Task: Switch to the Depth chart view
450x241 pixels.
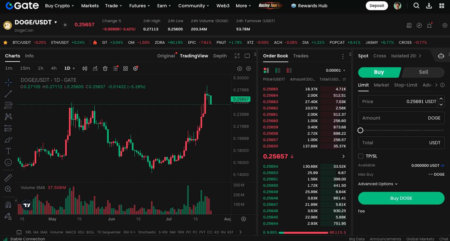Action: [220, 56]
